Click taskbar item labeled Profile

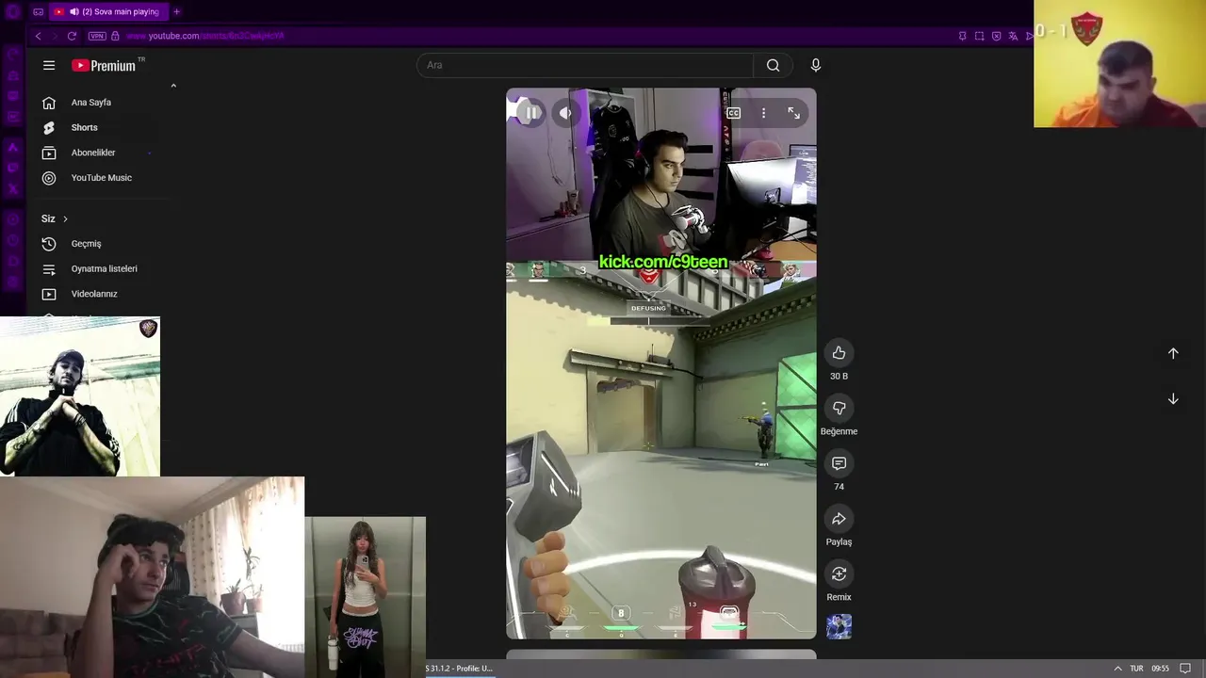460,669
